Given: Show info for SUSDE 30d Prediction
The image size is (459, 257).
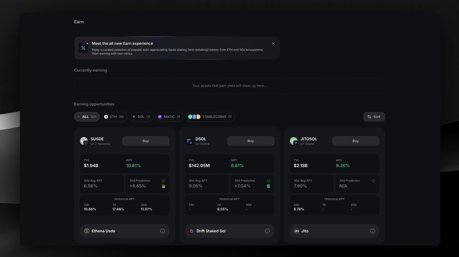Looking at the screenshot, I should click(163, 181).
